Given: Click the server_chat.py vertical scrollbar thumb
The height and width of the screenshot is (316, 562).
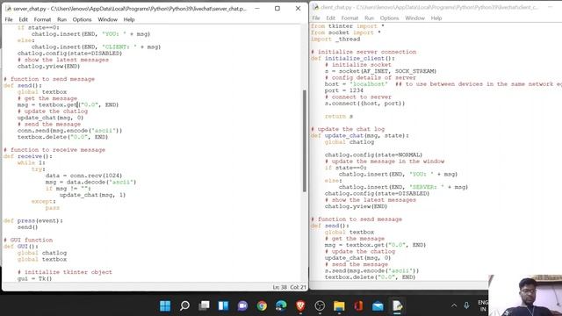Looking at the screenshot, I should click(x=305, y=140).
